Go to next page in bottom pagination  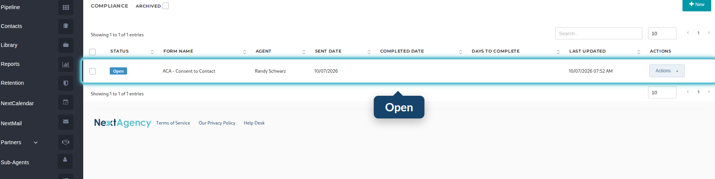709,92
